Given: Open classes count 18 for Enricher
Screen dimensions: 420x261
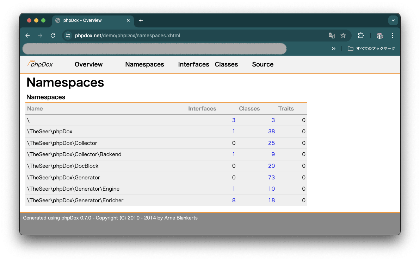Looking at the screenshot, I should [272, 200].
